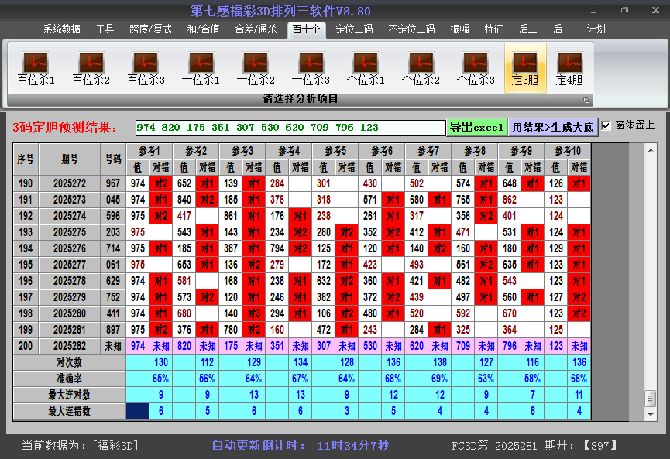
Task: Pick the 十位杀2 analysis icon
Action: coord(256,68)
